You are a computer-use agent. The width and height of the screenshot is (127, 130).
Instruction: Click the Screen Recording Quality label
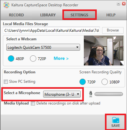[101, 72]
